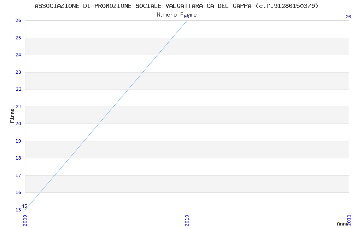Click the Anno x-axis label

pos(343,224)
